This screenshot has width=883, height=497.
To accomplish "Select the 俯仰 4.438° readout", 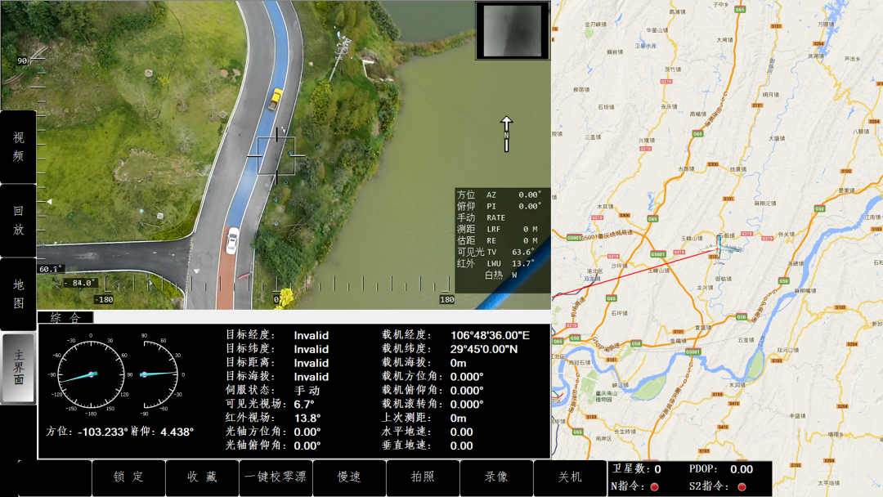I will pyautogui.click(x=162, y=432).
